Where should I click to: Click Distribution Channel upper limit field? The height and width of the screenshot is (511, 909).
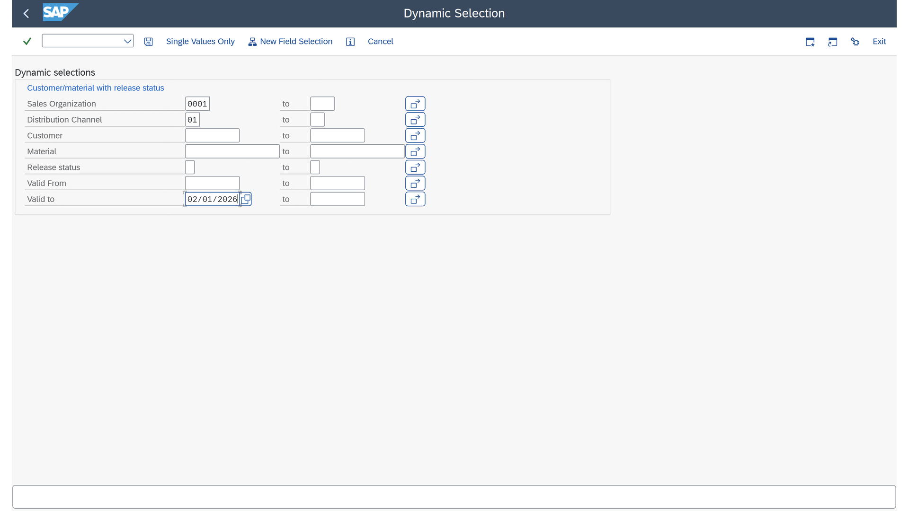point(318,120)
